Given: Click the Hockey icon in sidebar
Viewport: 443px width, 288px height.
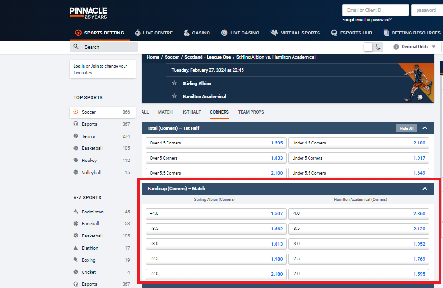Looking at the screenshot, I should tap(75, 160).
